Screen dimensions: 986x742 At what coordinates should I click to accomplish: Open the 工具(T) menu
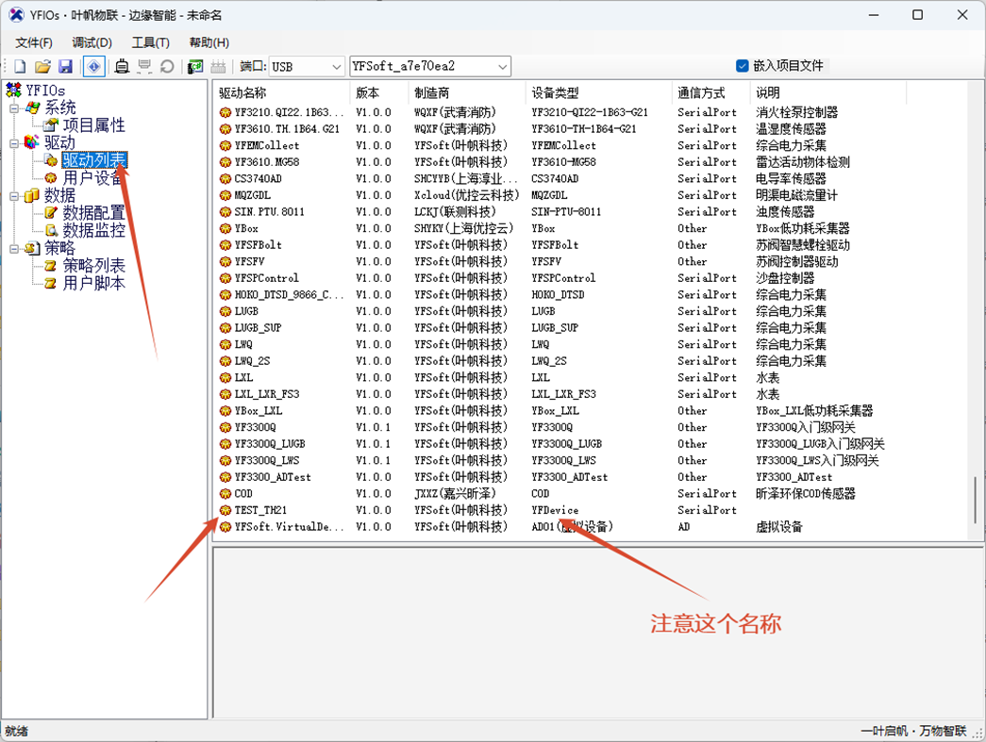click(150, 42)
